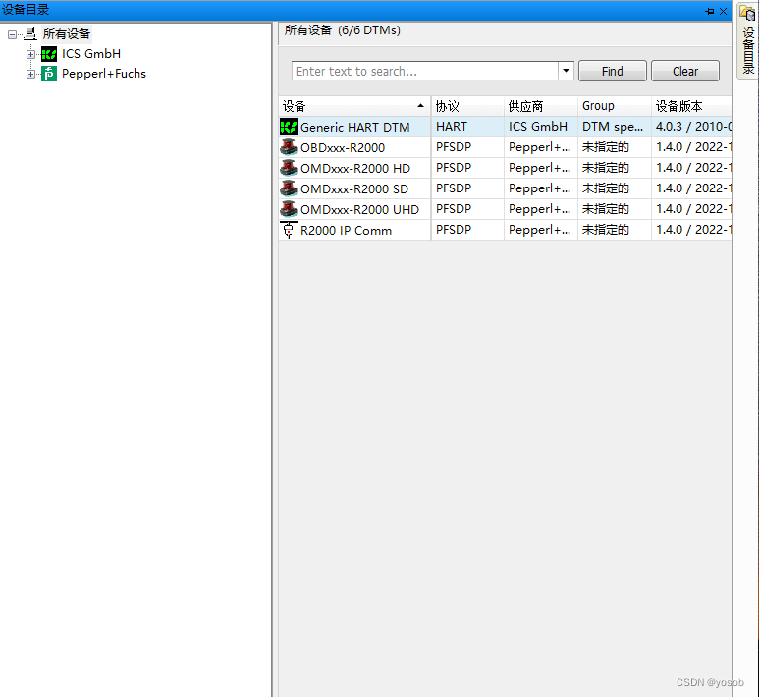Focus the 'Enter text to search' field
The height and width of the screenshot is (697, 759).
click(425, 71)
